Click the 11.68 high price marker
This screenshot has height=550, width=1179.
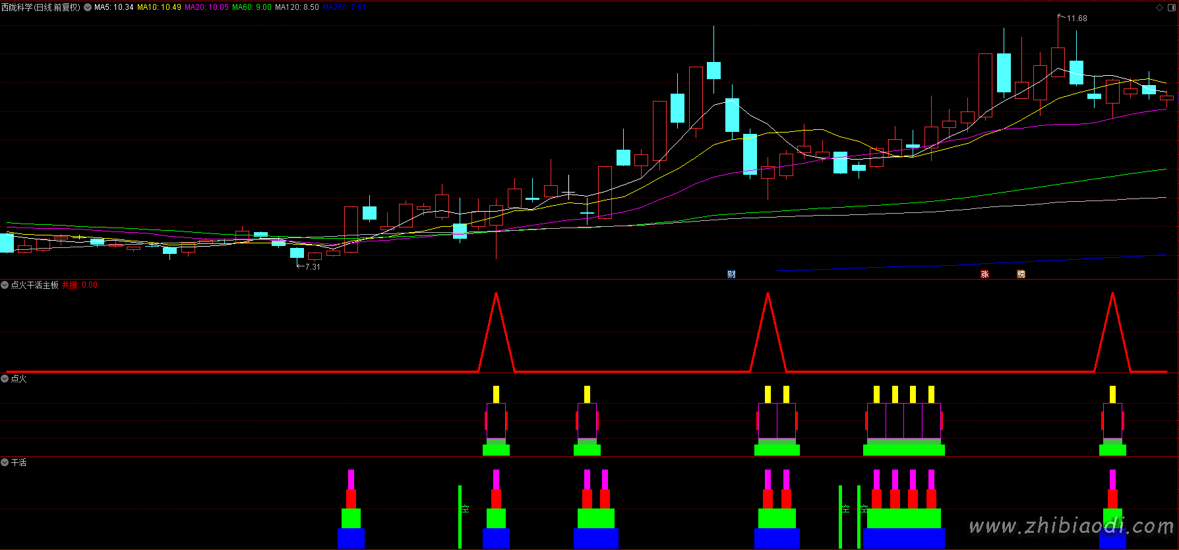1076,18
